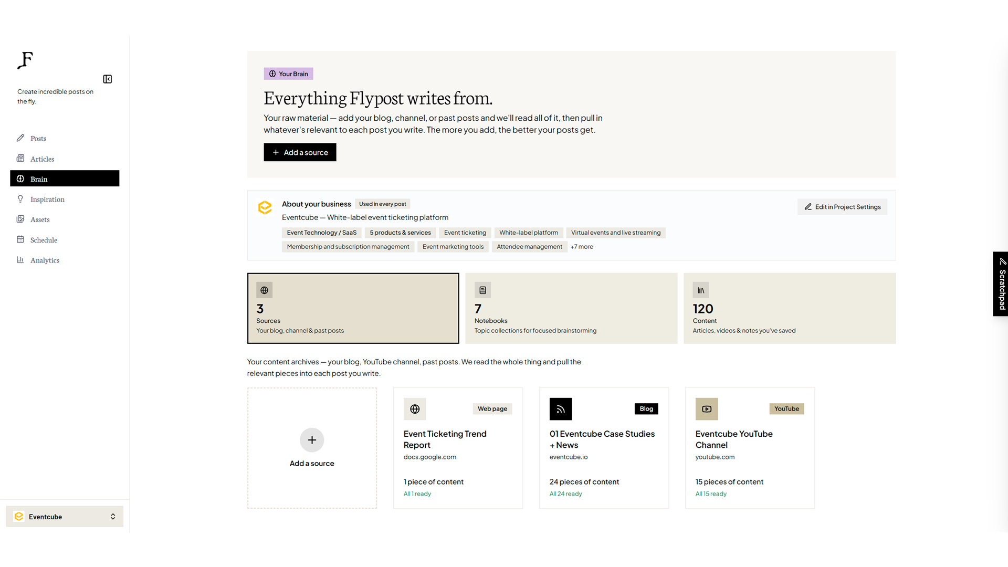
Task: Click the black Add a source button
Action: tap(300, 152)
